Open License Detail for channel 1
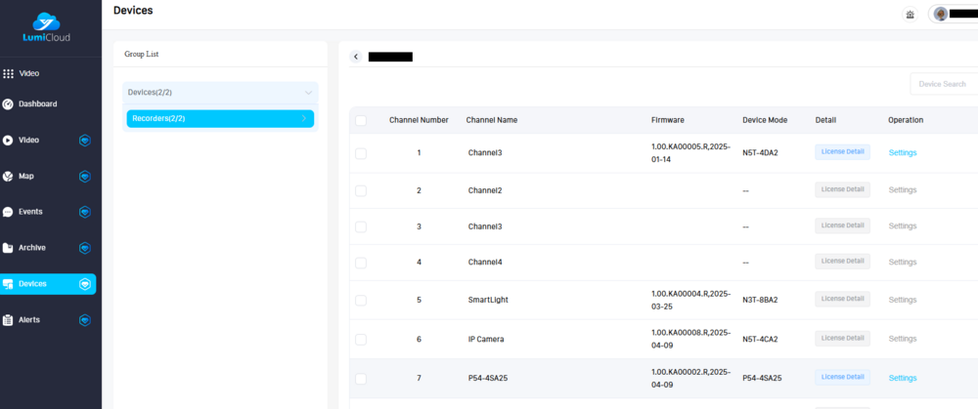This screenshot has width=978, height=409. click(x=842, y=152)
